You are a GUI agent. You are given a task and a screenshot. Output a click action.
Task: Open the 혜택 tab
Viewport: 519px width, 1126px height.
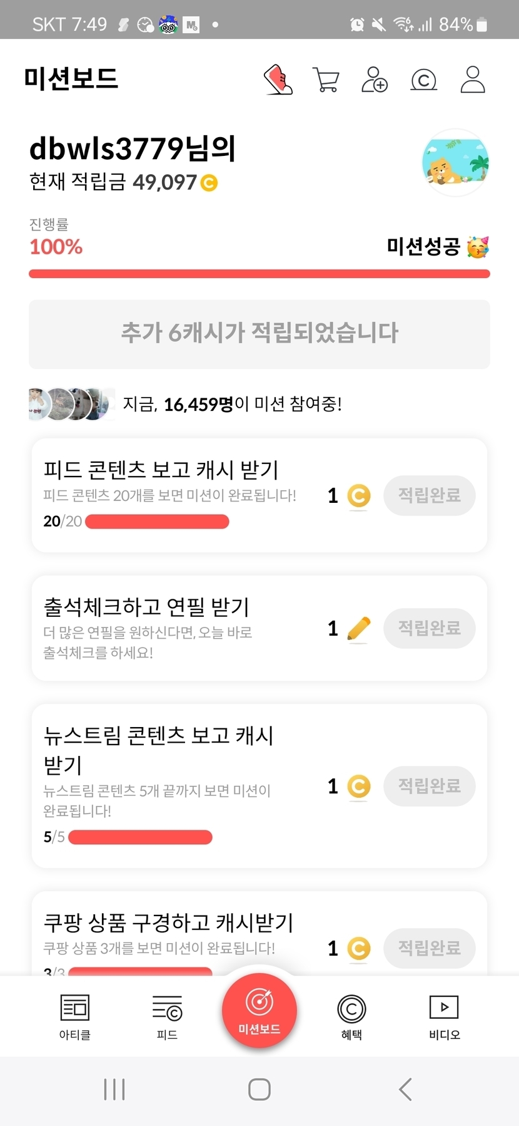pos(351,1016)
